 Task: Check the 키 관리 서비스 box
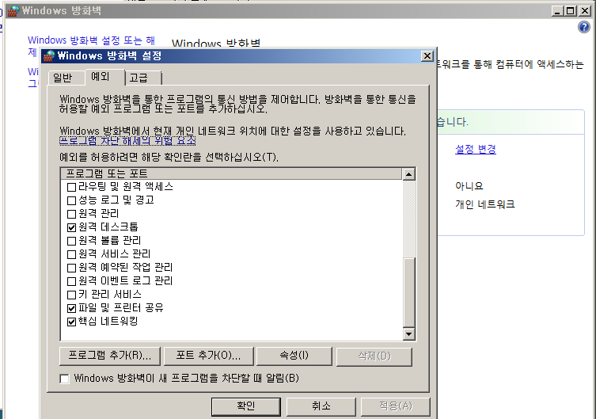pyautogui.click(x=71, y=295)
